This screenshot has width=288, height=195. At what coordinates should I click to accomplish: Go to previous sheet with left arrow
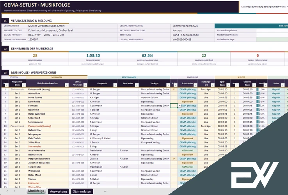7,191
